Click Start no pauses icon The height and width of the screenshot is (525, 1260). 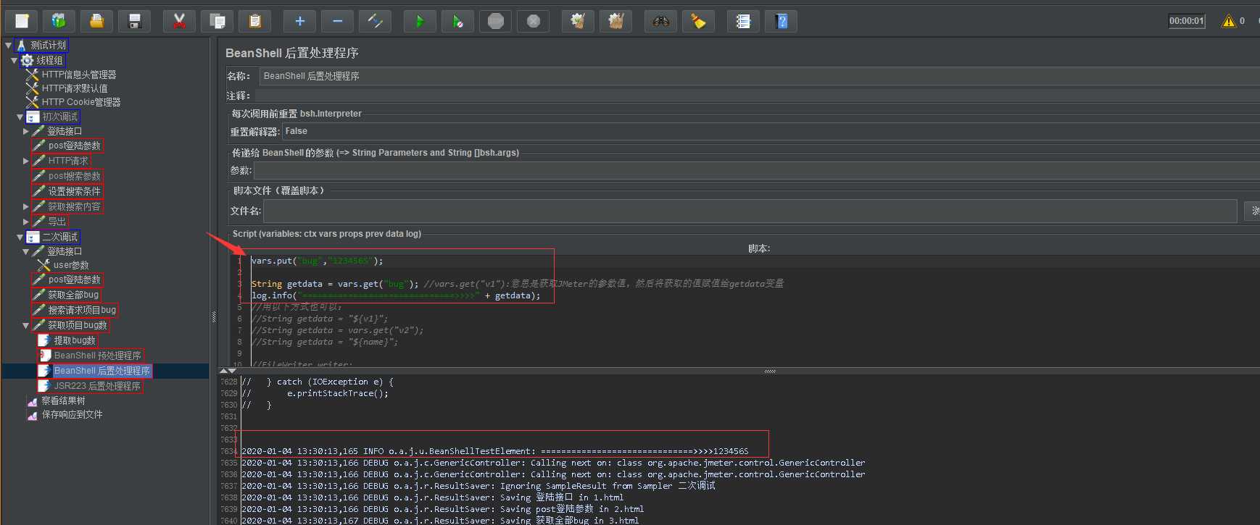click(457, 21)
